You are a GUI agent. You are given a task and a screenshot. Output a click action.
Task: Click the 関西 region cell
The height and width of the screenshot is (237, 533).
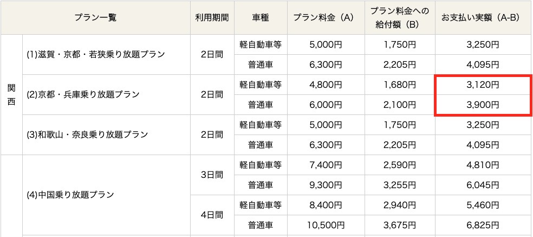coord(11,95)
